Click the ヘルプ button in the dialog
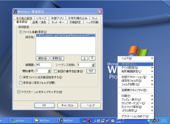Screen dimensions: 170x124 (91, 105)
